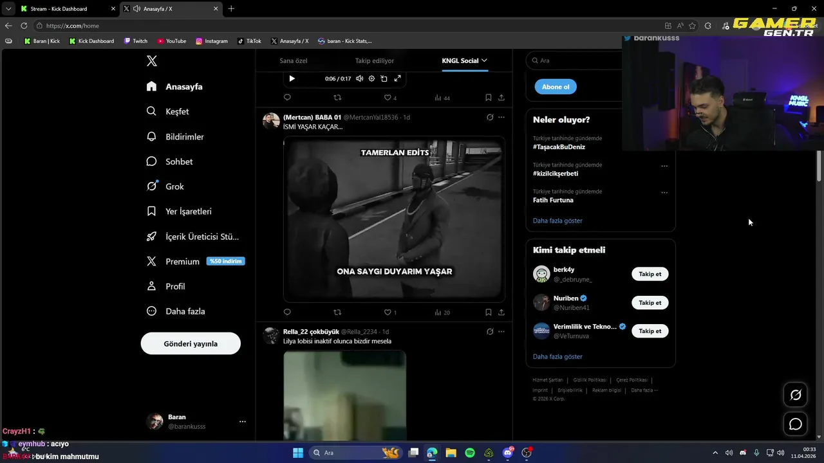Viewport: 824px width, 463px height.
Task: Switch to Stream - Kick Dashboard tab
Action: [67, 9]
